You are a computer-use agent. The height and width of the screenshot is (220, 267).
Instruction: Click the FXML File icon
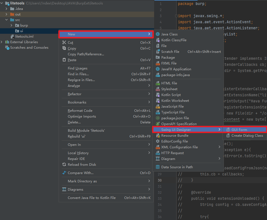158,63
